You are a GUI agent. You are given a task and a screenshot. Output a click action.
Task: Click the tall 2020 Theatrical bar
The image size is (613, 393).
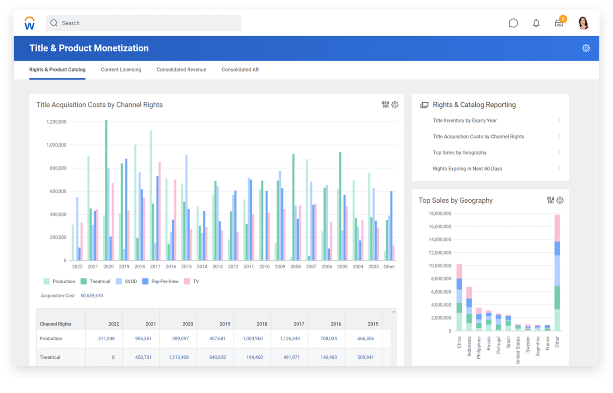click(106, 190)
